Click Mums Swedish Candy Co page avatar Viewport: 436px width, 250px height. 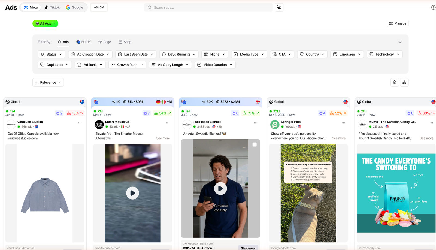click(x=362, y=124)
